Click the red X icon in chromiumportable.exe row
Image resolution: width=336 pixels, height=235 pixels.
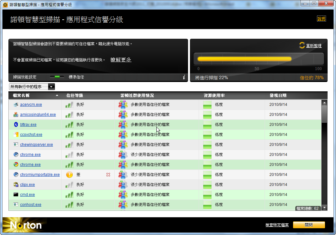(108, 175)
